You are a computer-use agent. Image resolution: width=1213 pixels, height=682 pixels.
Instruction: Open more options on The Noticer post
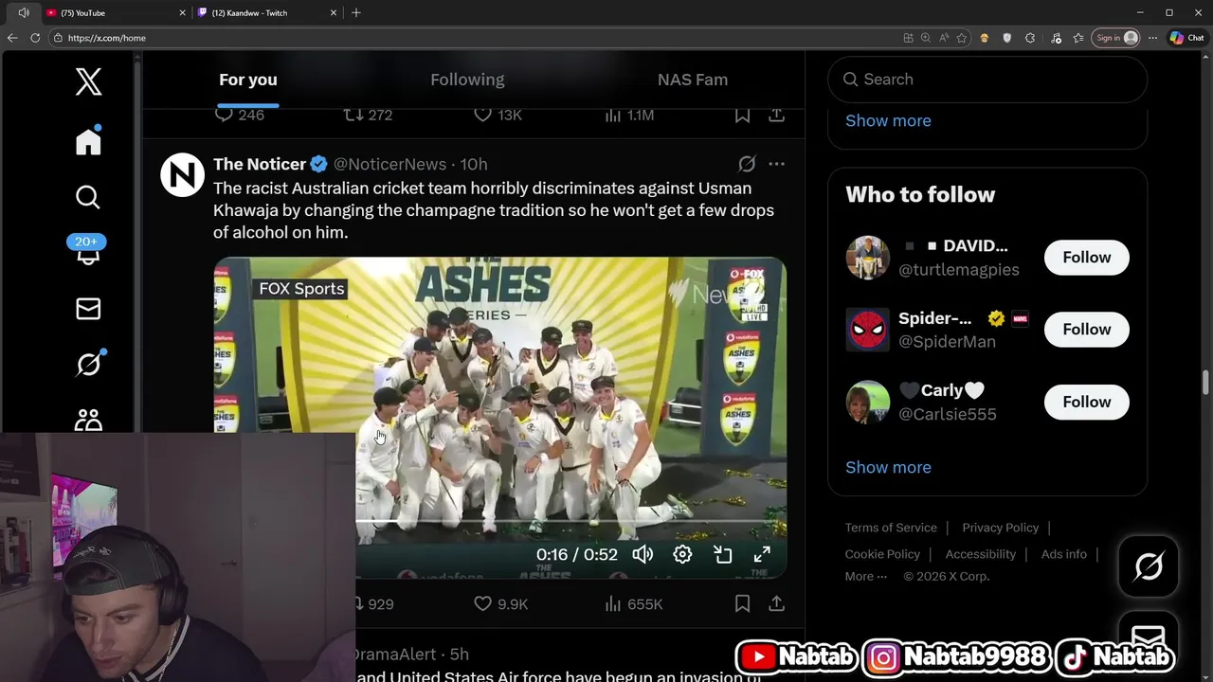click(776, 164)
